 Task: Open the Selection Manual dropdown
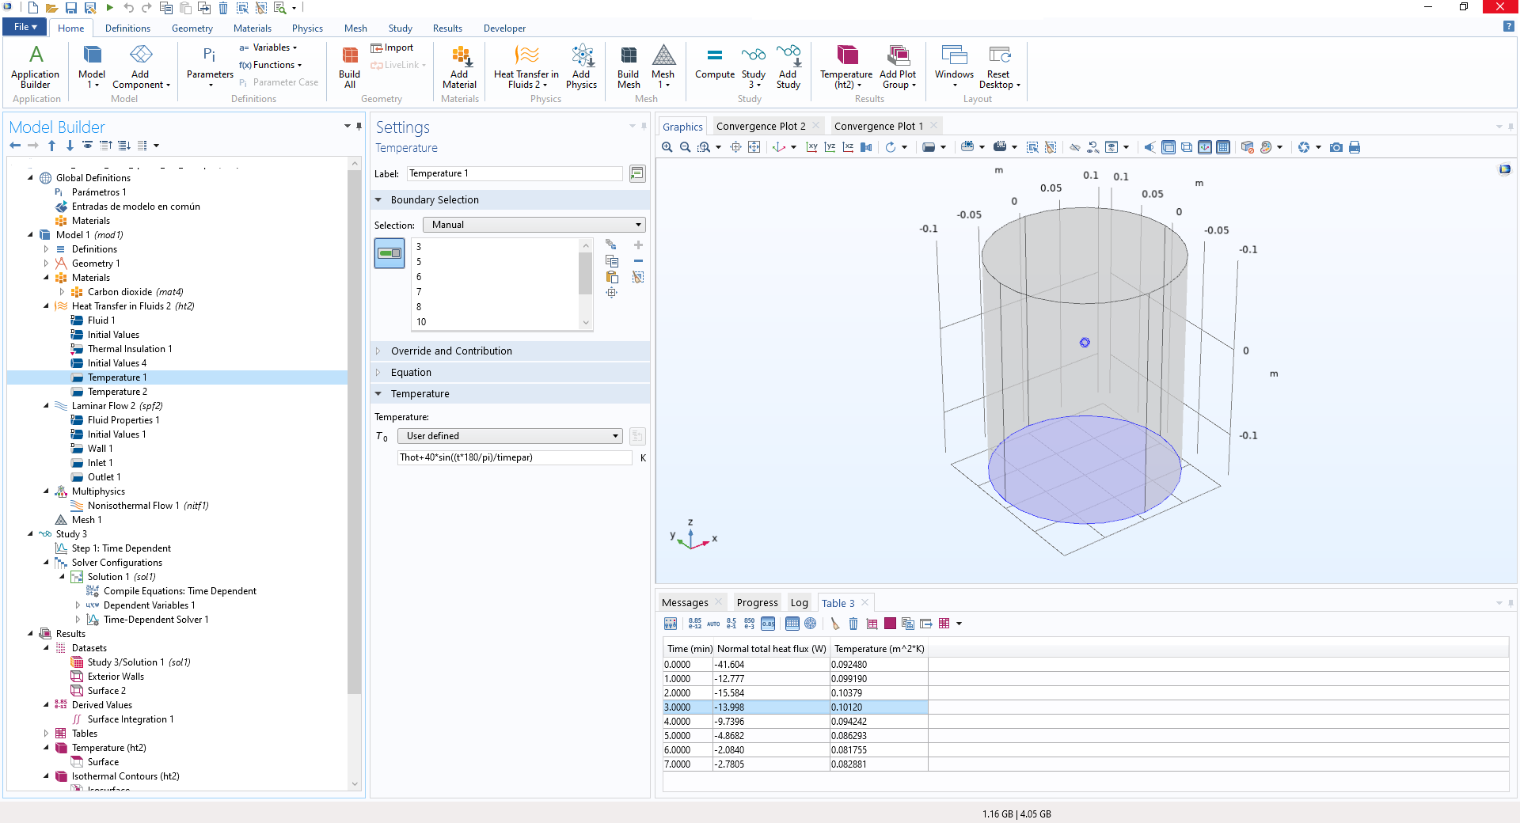coord(534,225)
